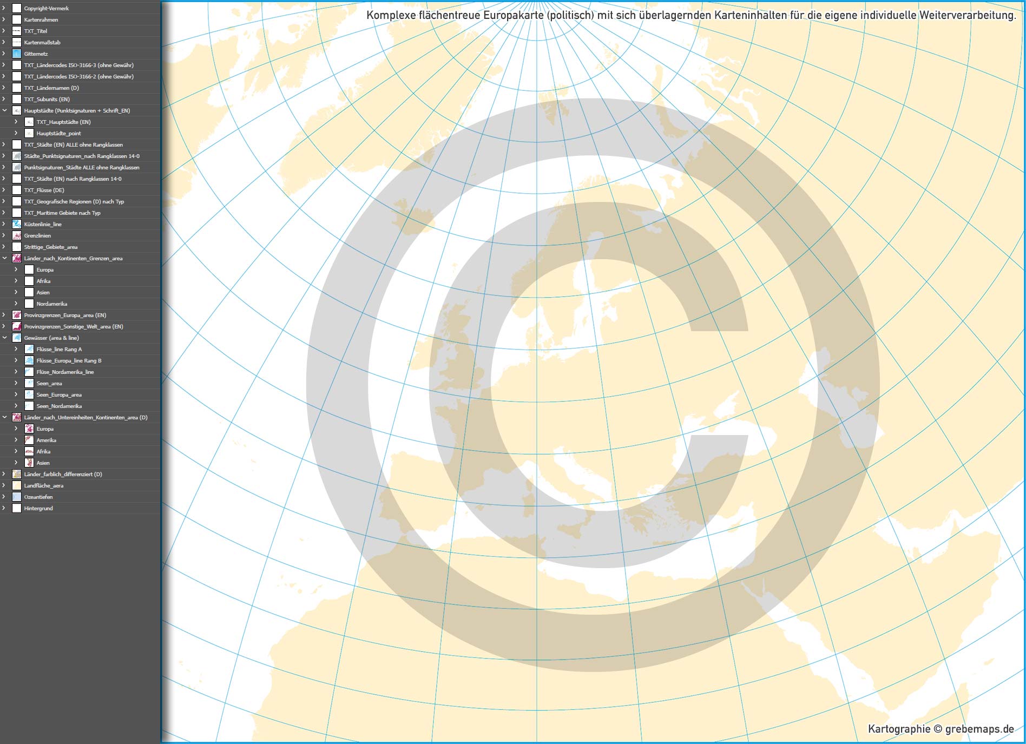Click the Länder_farblich_differenziert layer thumbnail

point(17,474)
